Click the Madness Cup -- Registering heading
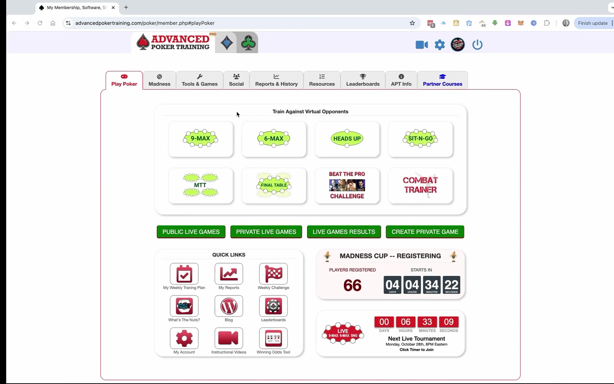The width and height of the screenshot is (614, 384). click(390, 256)
